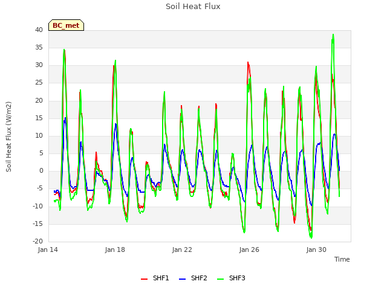
Task: Click the highest green SHF3 peak near Jan 31
Action: click(333, 35)
